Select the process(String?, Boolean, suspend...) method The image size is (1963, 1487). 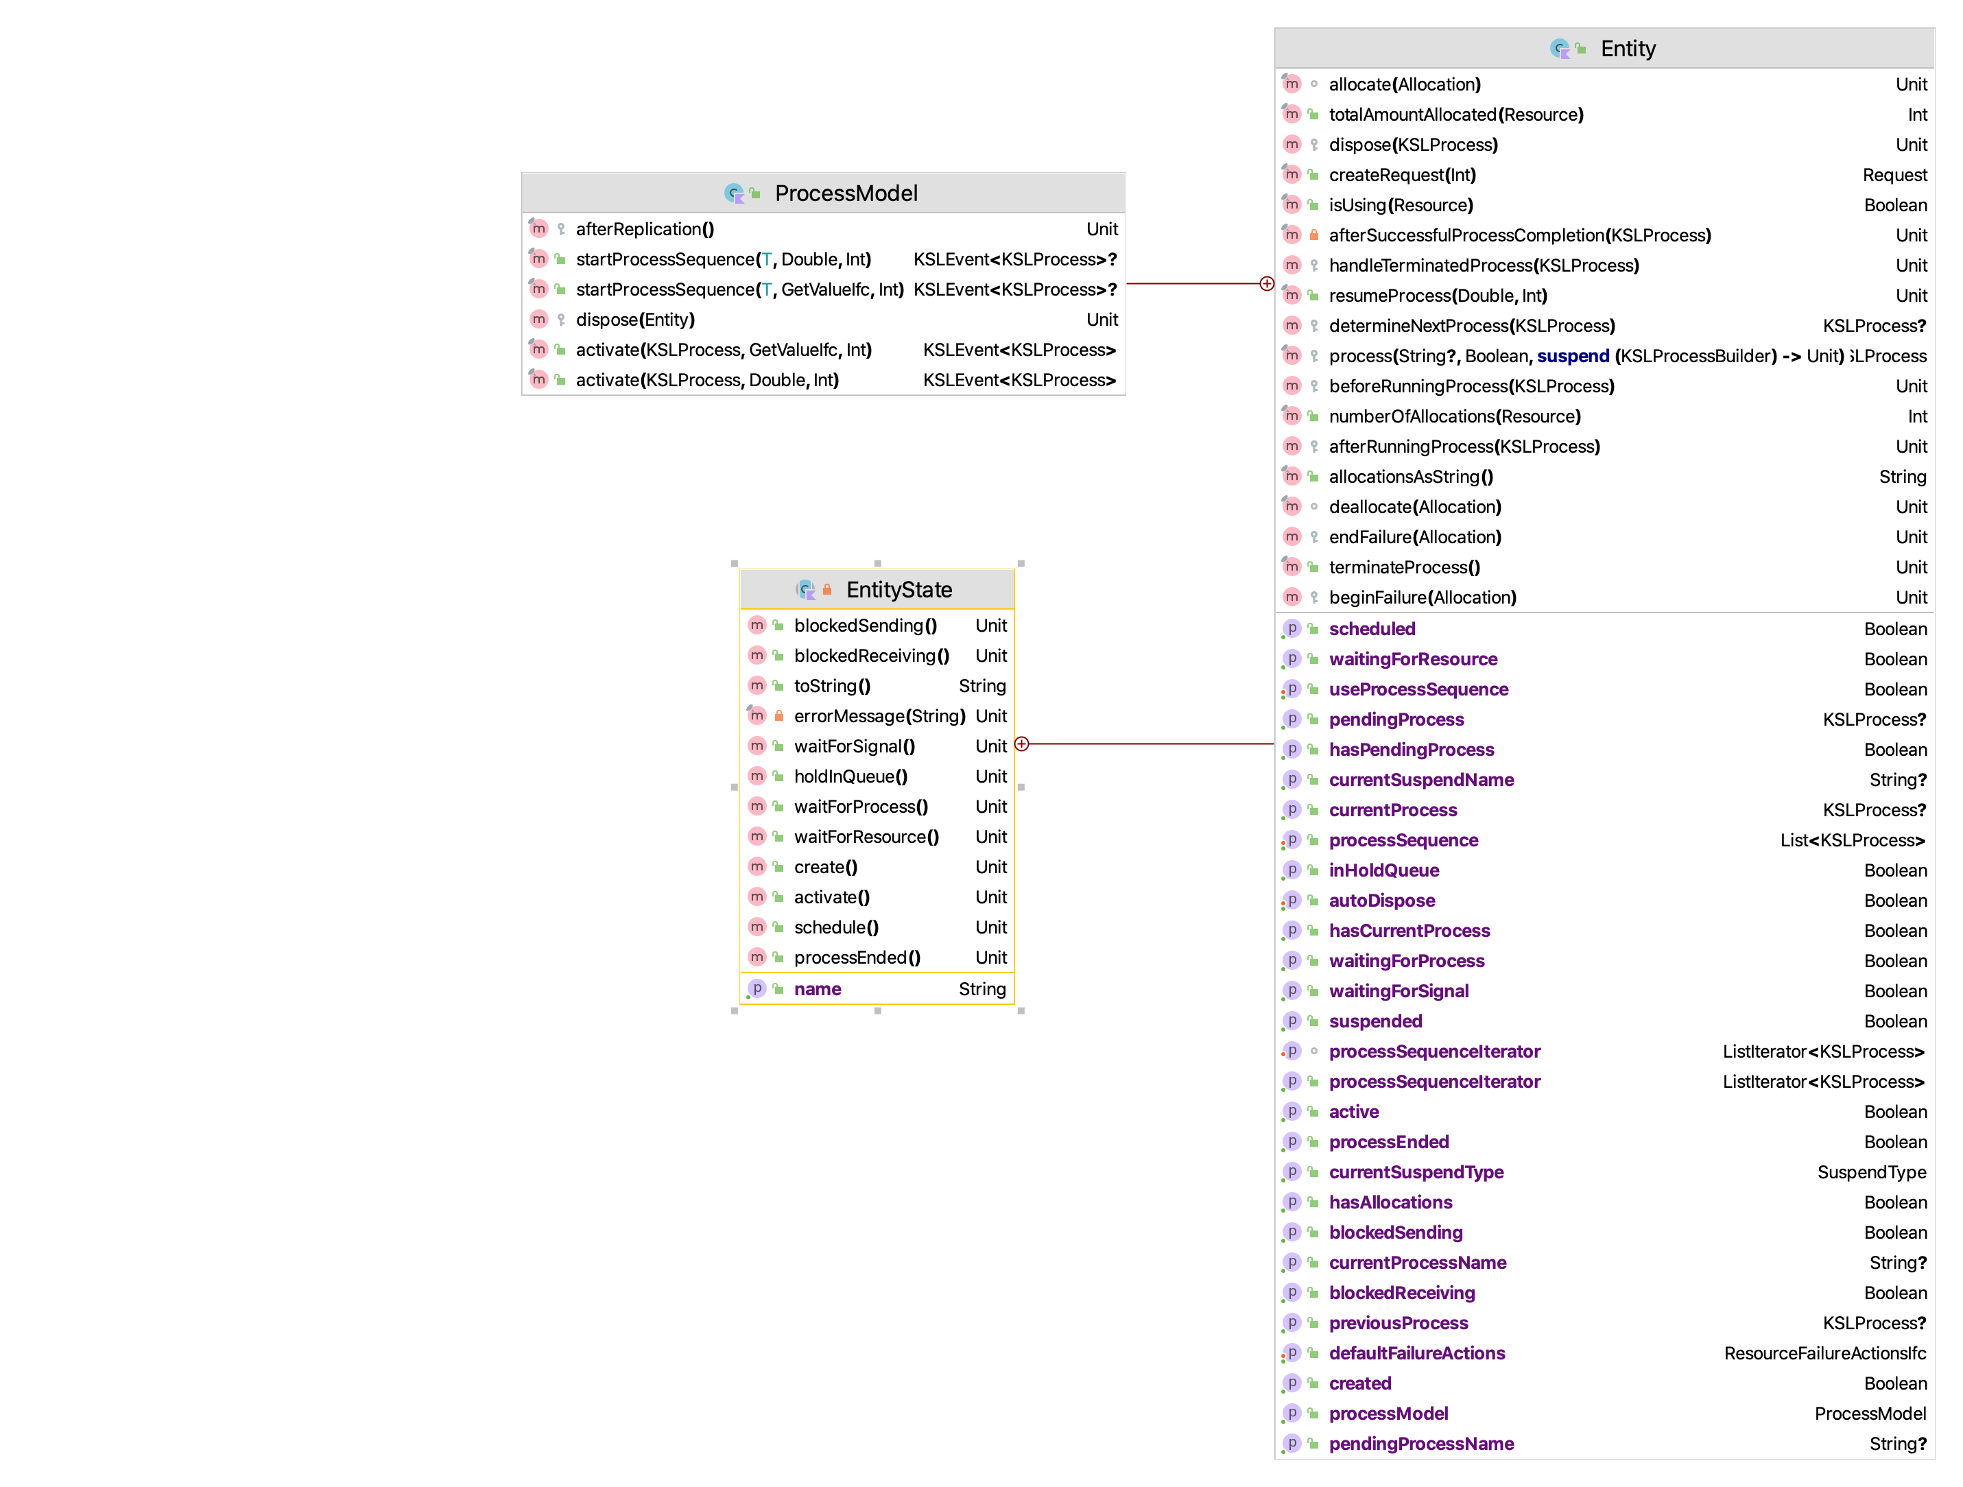point(1604,356)
